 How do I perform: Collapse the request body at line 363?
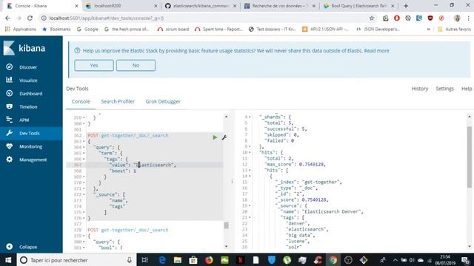point(84,141)
